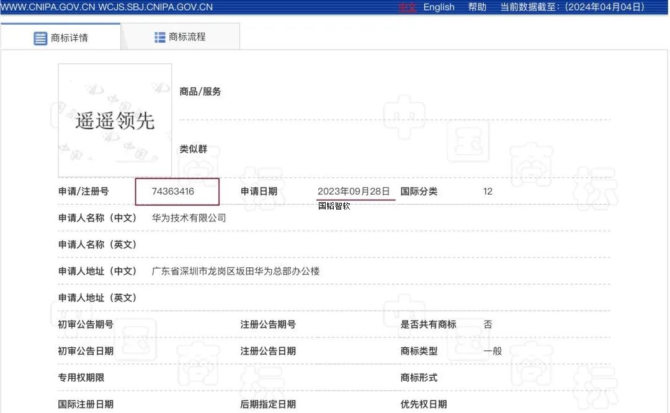The height and width of the screenshot is (413, 670).
Task: Click the 申请人名称（中文） label
Action: (x=97, y=218)
